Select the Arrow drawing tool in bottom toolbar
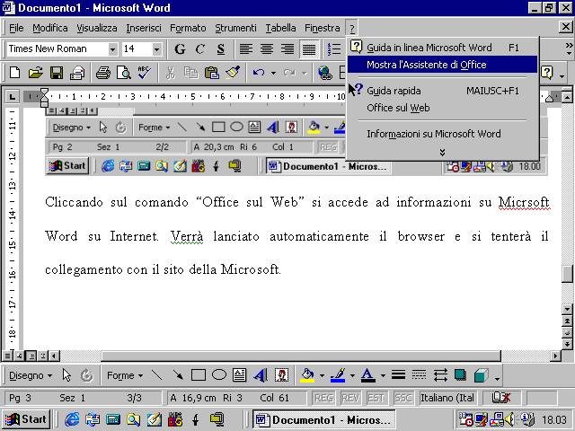The width and height of the screenshot is (575, 431). [178, 375]
